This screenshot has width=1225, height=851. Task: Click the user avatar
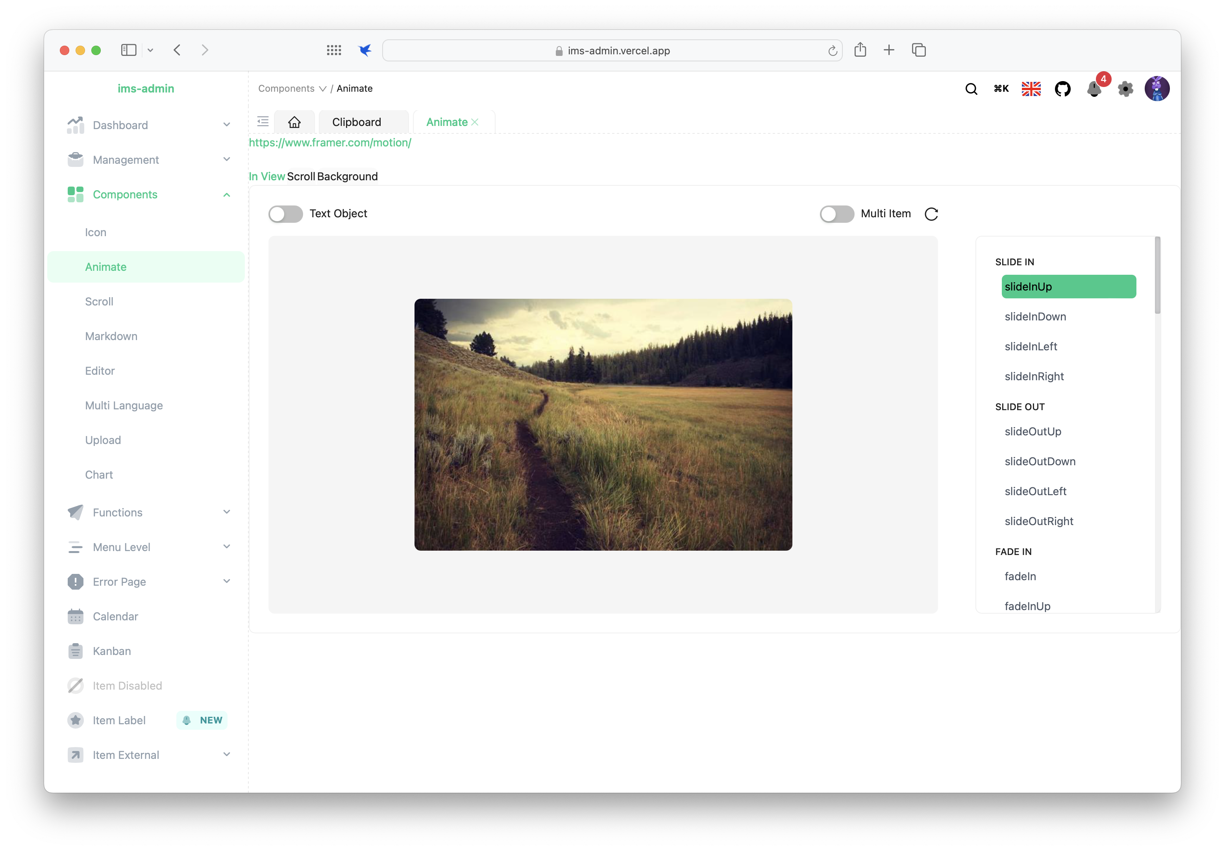1156,89
